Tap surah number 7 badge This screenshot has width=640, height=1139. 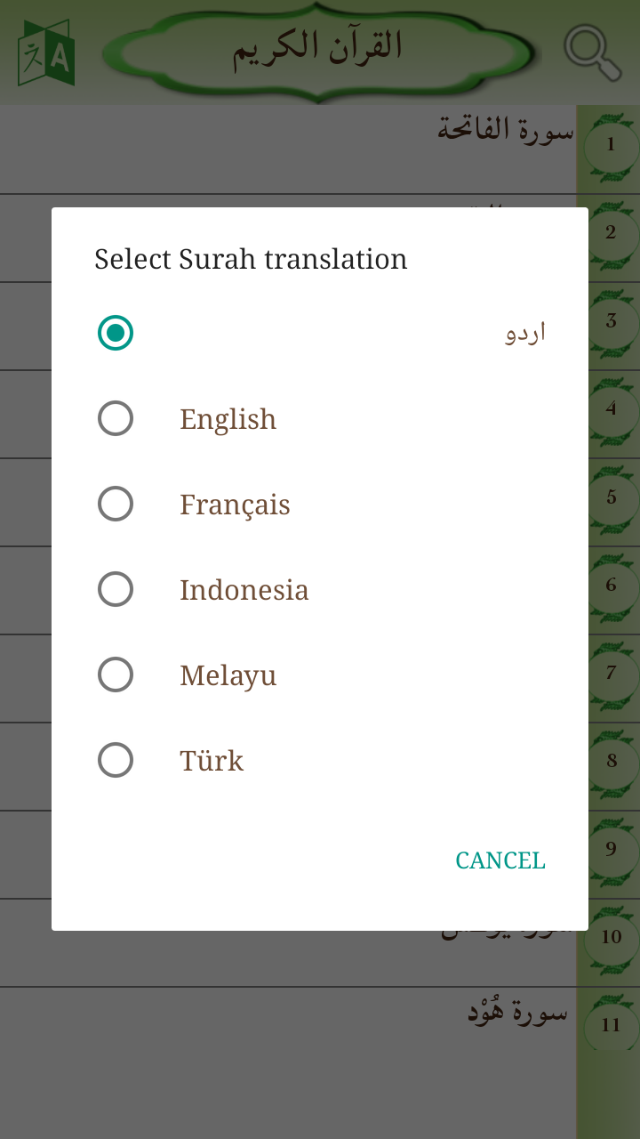[x=611, y=674]
